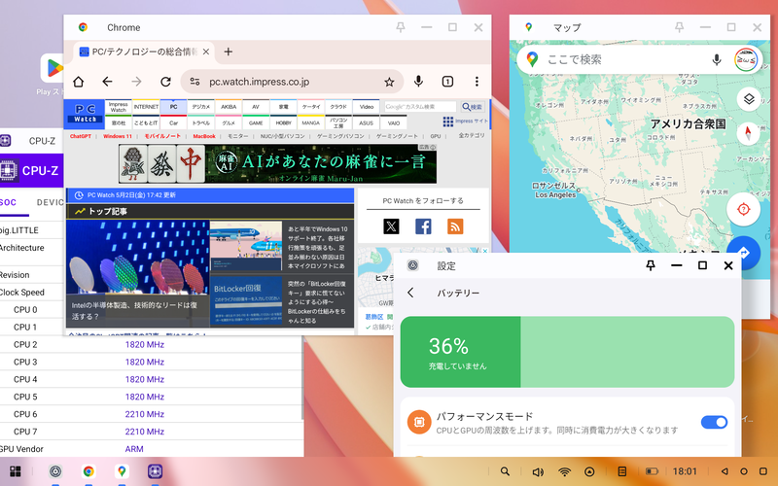Reload the page in Chrome
Viewport: 778px width, 486px height.
tap(165, 82)
